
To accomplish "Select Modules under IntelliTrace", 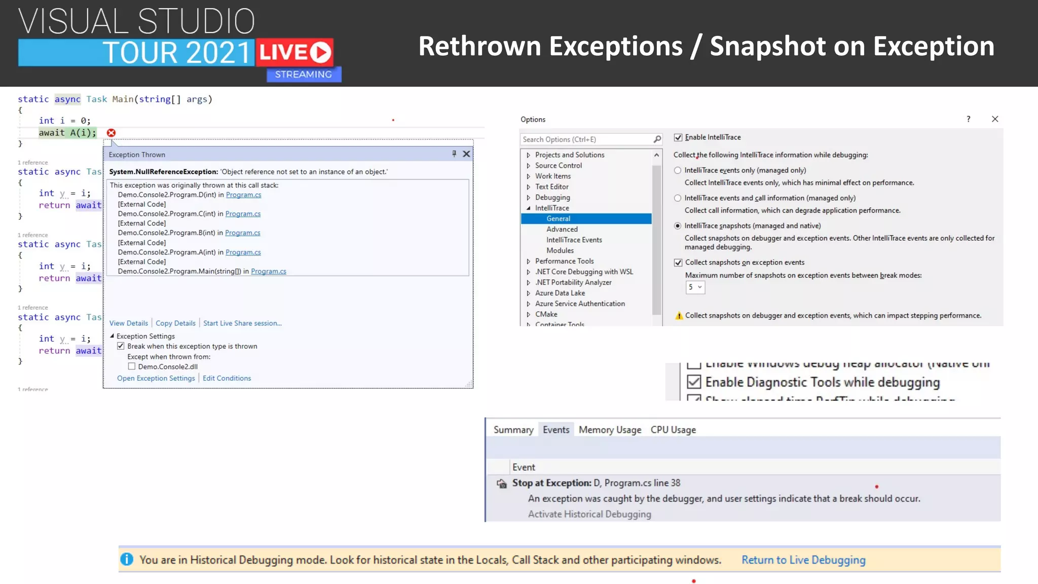I will 560,251.
